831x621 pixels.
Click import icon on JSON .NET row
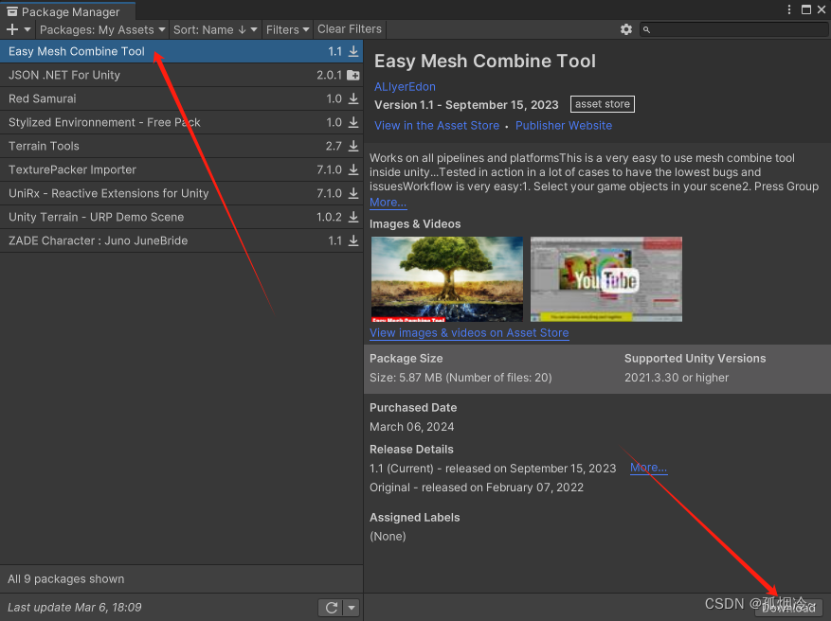tap(353, 75)
